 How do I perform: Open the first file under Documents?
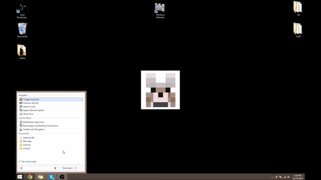[x=51, y=137]
